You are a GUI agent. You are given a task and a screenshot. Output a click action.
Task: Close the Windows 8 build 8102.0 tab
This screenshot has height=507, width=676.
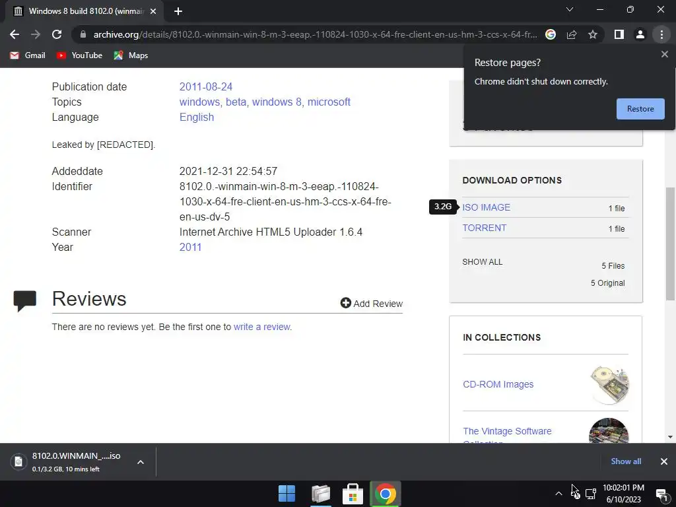click(x=153, y=11)
